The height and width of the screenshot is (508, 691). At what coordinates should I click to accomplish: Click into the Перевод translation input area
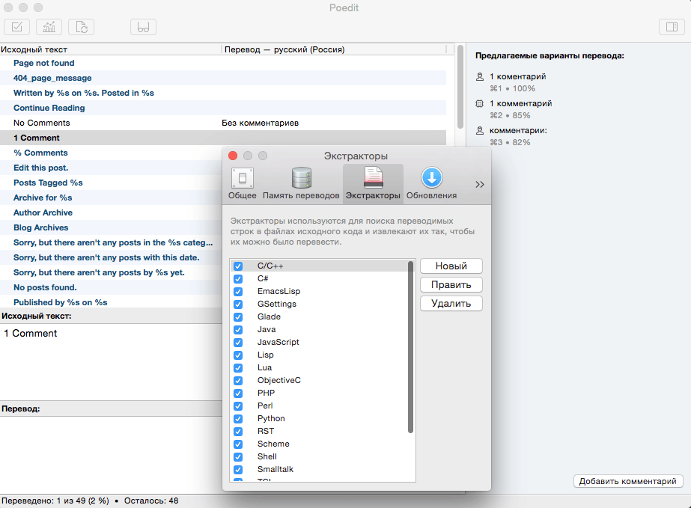[x=111, y=454]
